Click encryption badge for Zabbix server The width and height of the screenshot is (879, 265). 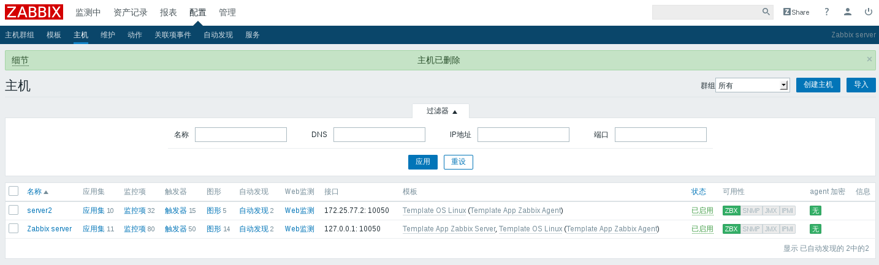pyautogui.click(x=815, y=229)
